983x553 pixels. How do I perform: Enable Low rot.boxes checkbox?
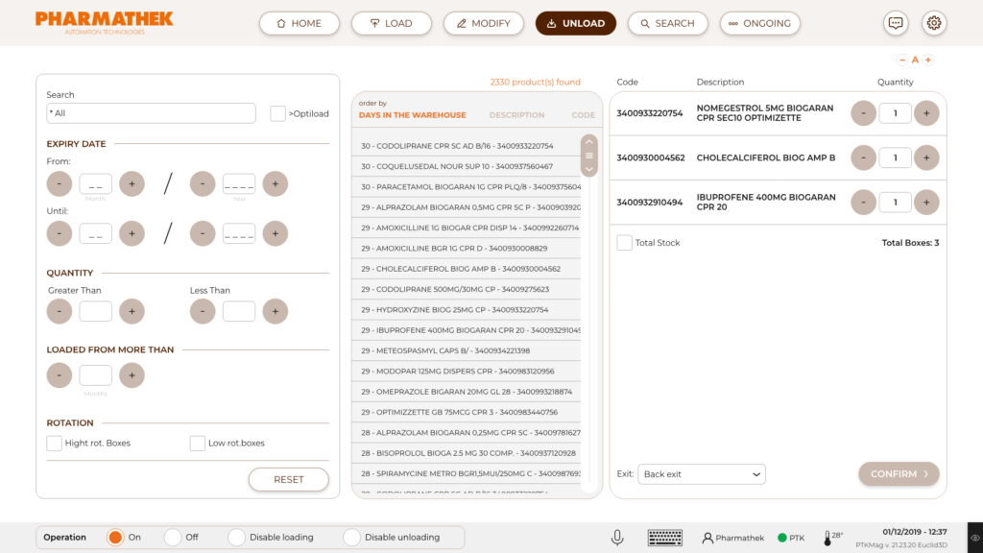tap(198, 444)
